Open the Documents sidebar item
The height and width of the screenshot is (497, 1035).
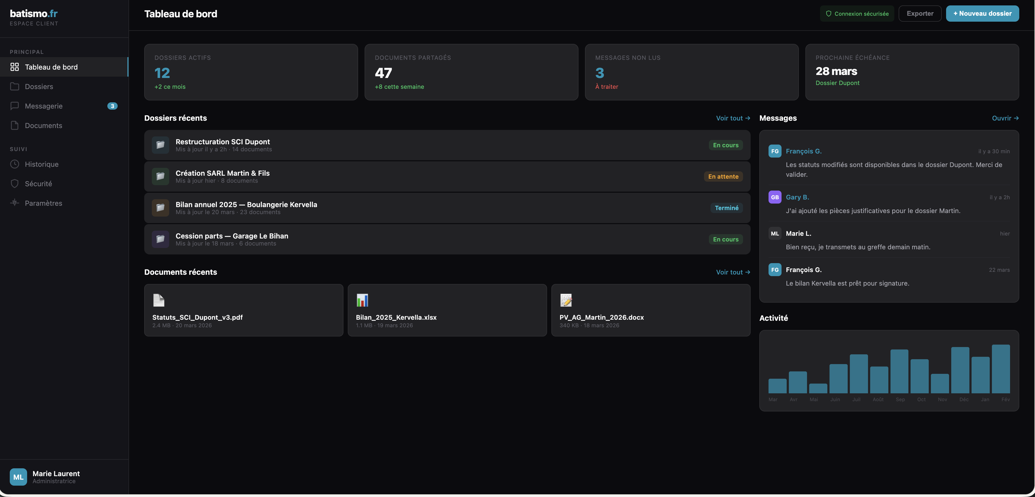[43, 126]
